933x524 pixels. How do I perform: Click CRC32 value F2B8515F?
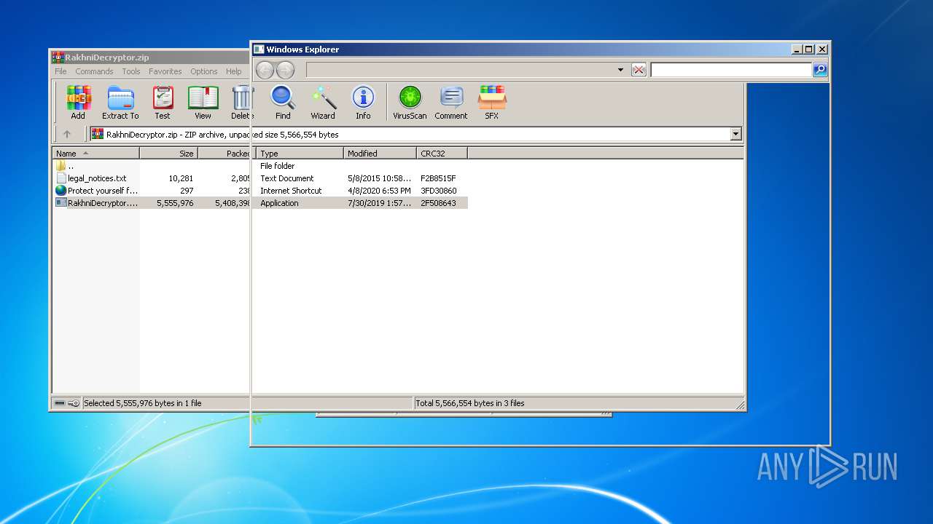[x=438, y=178]
